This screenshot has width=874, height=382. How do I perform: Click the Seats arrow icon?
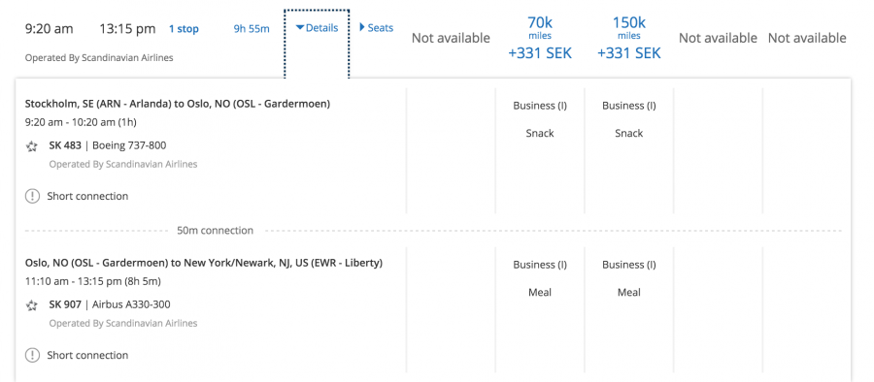(362, 27)
